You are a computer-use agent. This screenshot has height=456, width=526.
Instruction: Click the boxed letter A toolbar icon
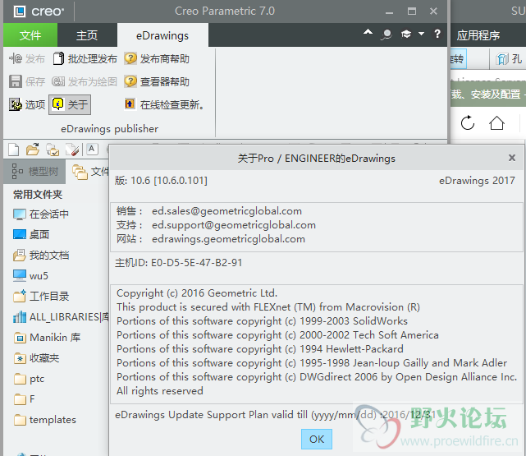(92, 149)
